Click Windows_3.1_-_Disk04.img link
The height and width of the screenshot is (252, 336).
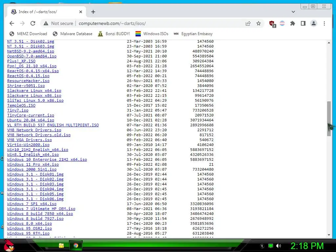coord(35,189)
